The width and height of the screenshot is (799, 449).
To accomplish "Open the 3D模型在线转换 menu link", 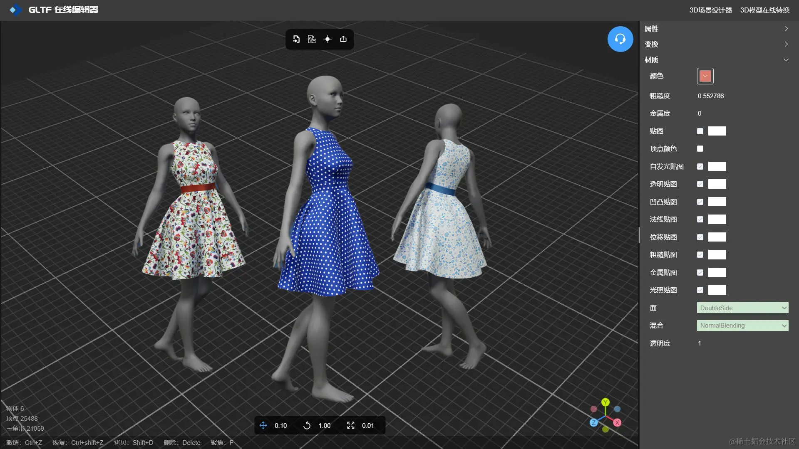I will click(x=764, y=10).
